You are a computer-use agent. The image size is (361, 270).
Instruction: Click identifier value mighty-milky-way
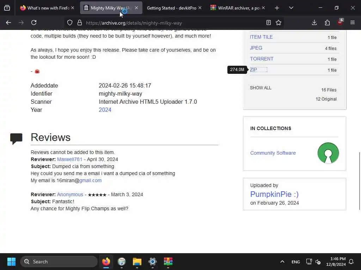coord(121,94)
